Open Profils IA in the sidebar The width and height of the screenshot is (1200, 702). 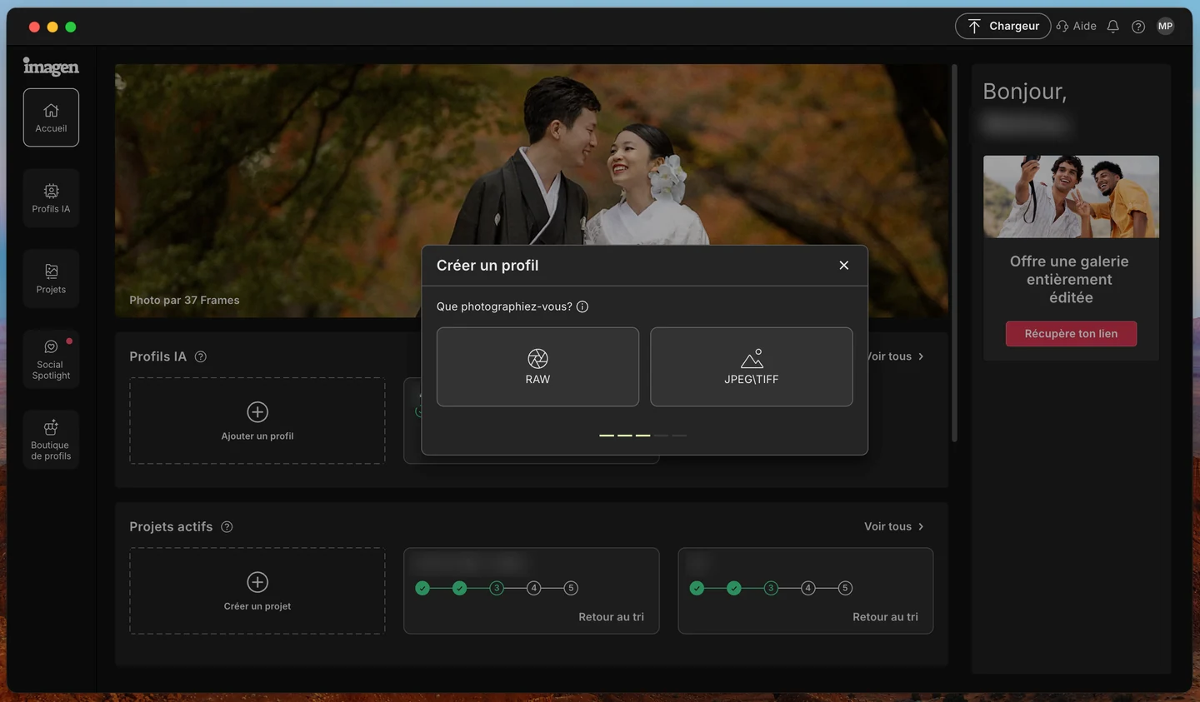pyautogui.click(x=51, y=198)
